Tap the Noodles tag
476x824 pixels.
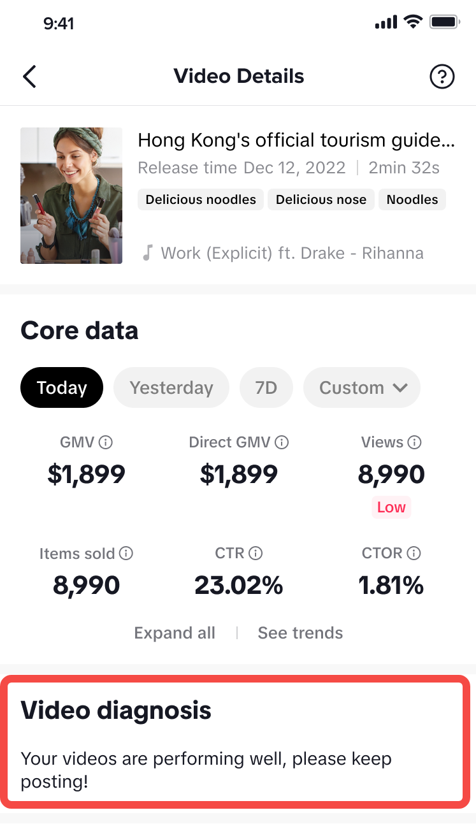pos(412,199)
